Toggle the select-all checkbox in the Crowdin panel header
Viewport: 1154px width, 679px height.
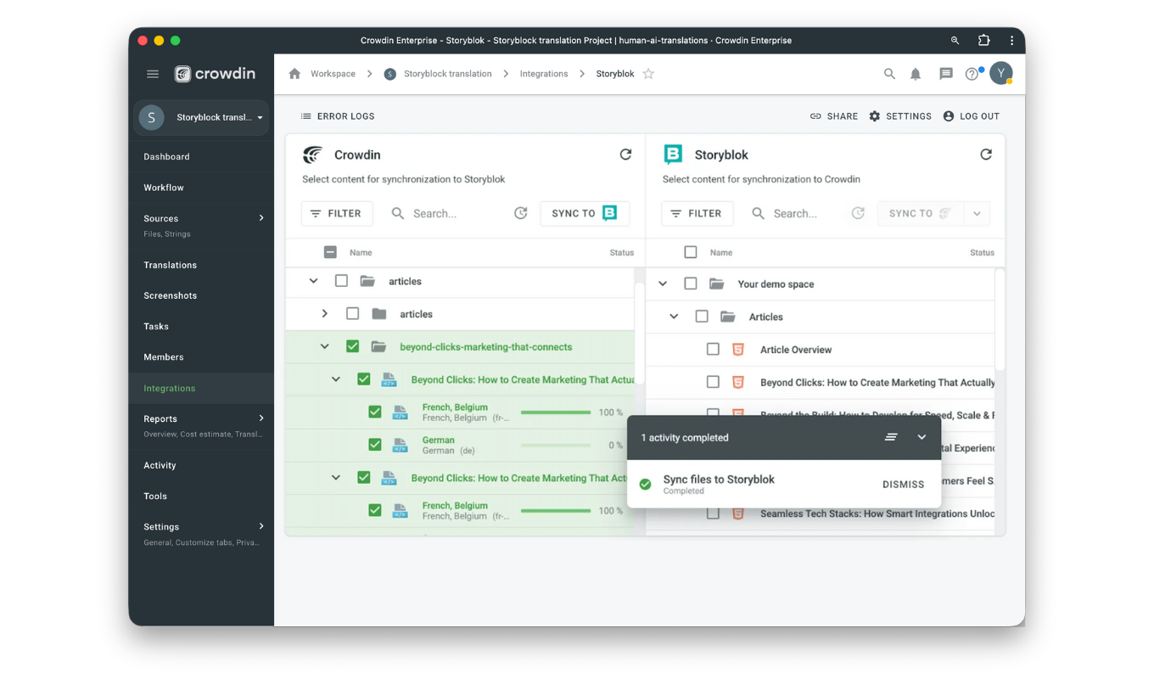[x=330, y=252]
